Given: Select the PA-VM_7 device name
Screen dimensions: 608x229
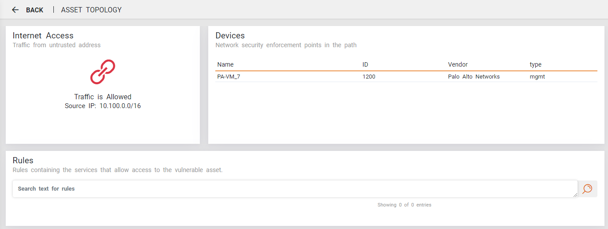Looking at the screenshot, I should coord(229,77).
